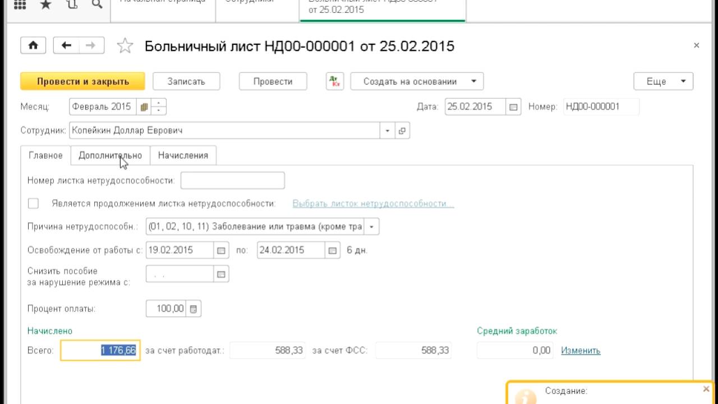Switch to the Главное tab
The height and width of the screenshot is (404, 718).
[x=45, y=155]
